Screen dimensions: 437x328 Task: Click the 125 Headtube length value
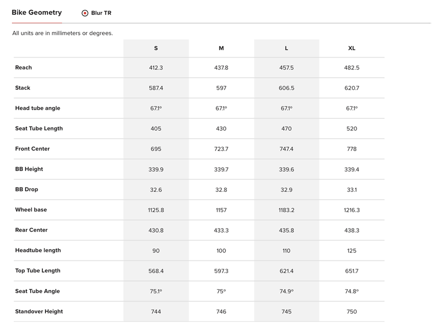tap(352, 251)
